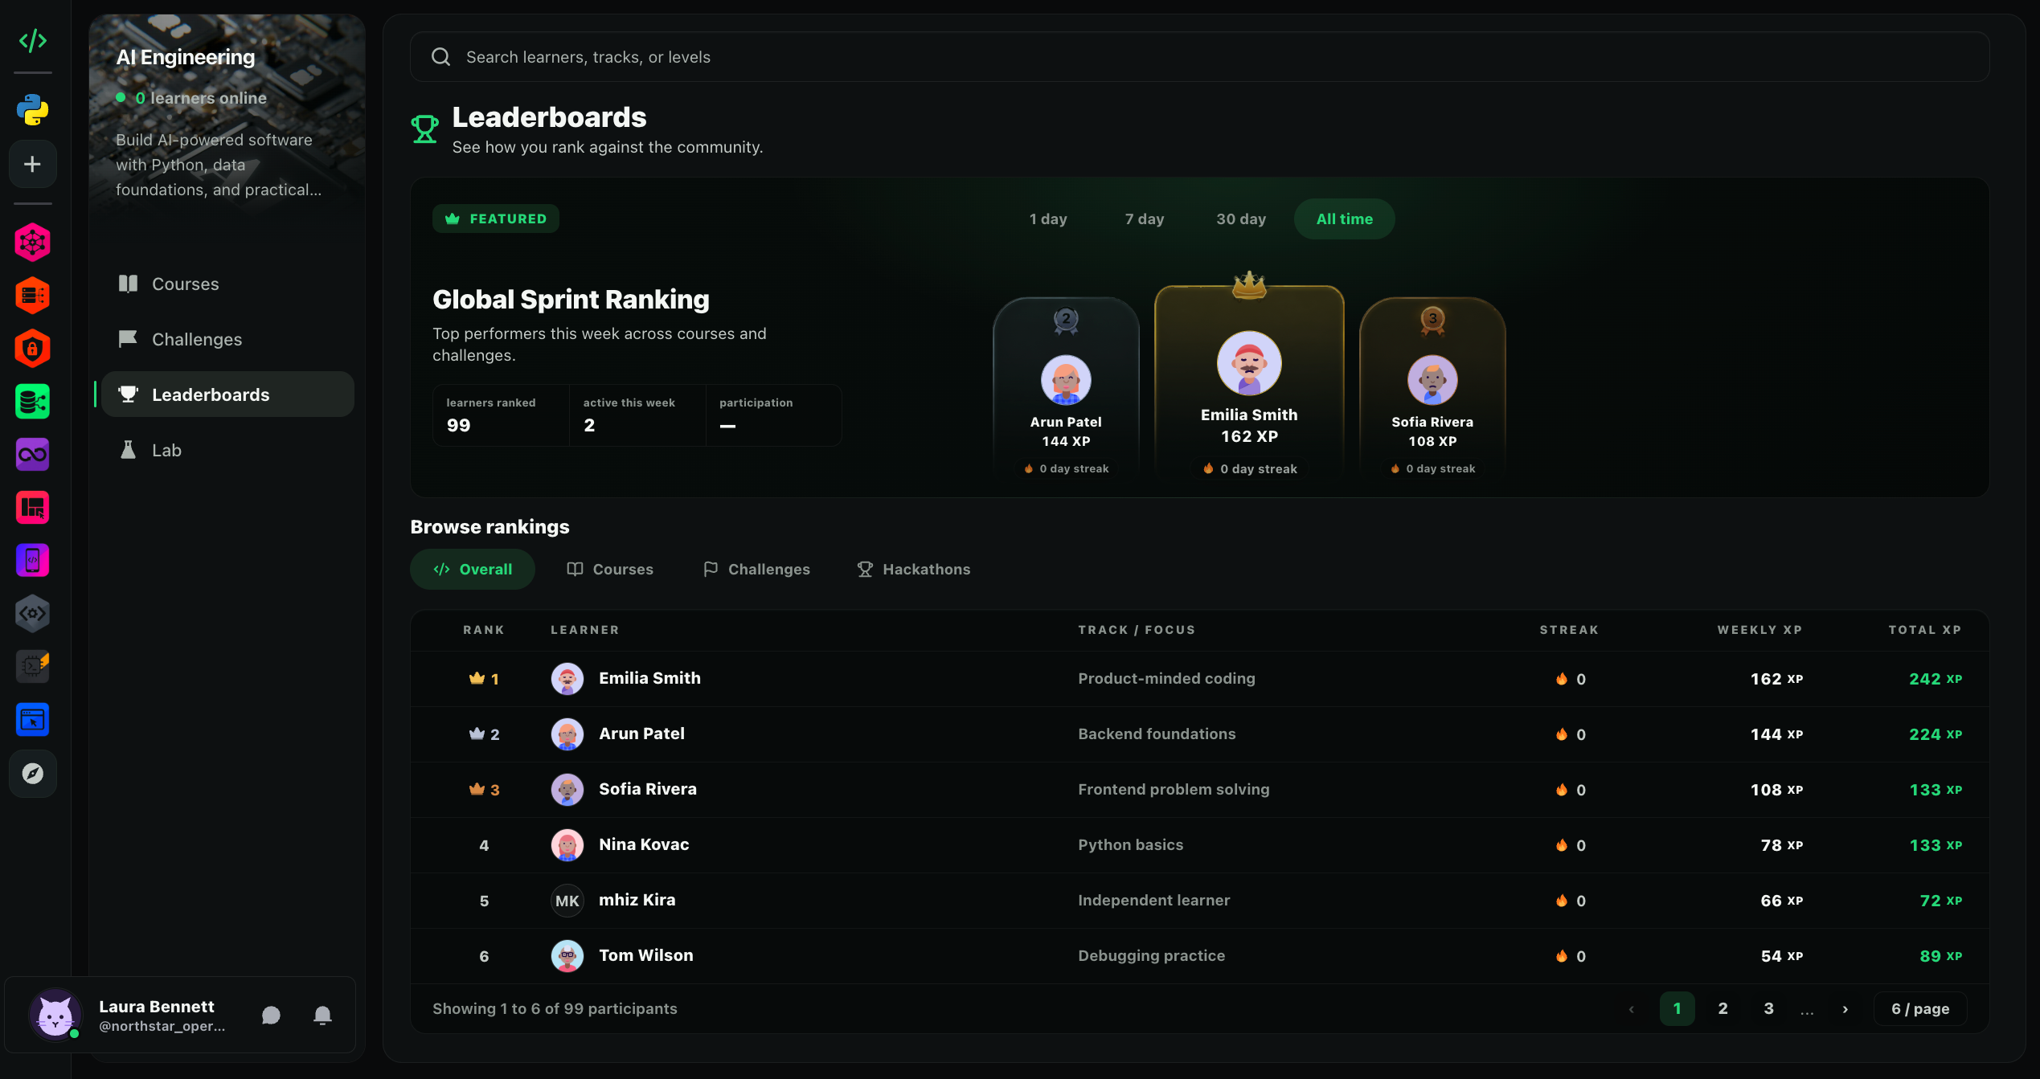Click the search magnifier icon
The image size is (2040, 1079).
coord(440,57)
